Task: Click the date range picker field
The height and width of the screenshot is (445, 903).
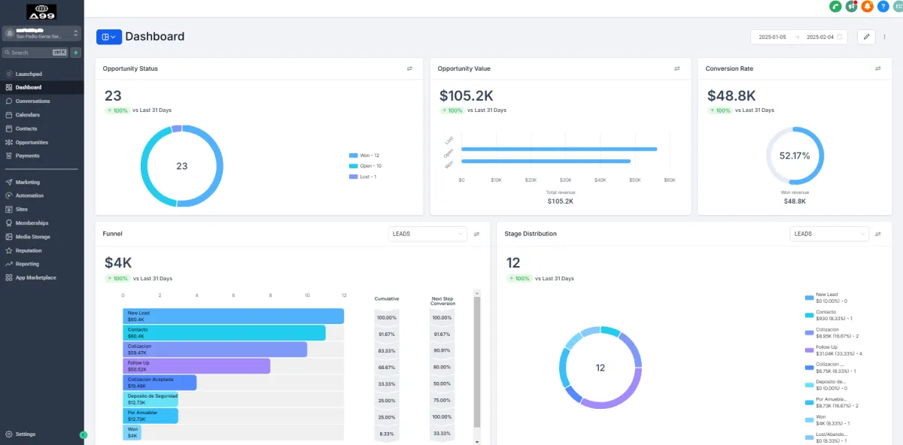Action: 799,36
